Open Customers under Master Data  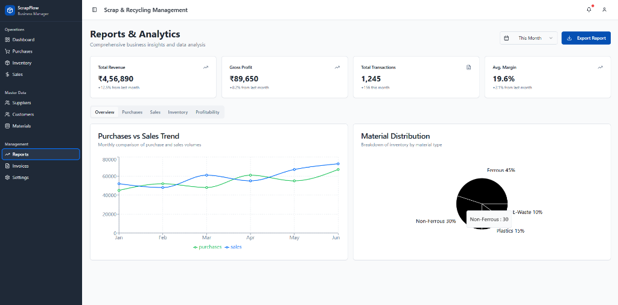[41, 115]
